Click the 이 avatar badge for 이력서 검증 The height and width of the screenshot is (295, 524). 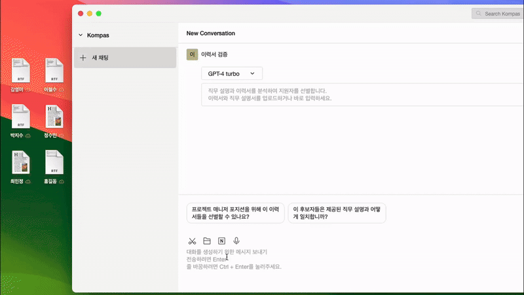click(192, 54)
